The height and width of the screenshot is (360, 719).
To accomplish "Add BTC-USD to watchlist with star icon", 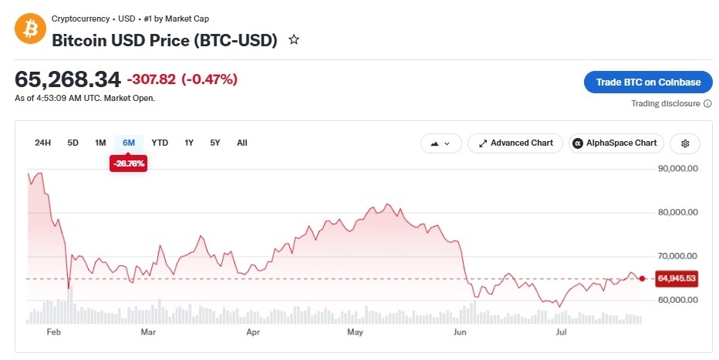I will coord(293,40).
